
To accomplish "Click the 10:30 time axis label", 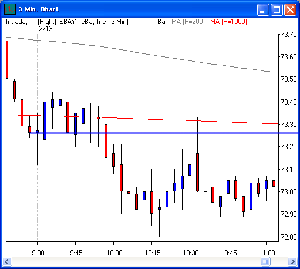I will point(191,253).
